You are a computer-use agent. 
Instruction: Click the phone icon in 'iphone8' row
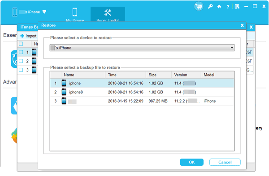point(64,92)
